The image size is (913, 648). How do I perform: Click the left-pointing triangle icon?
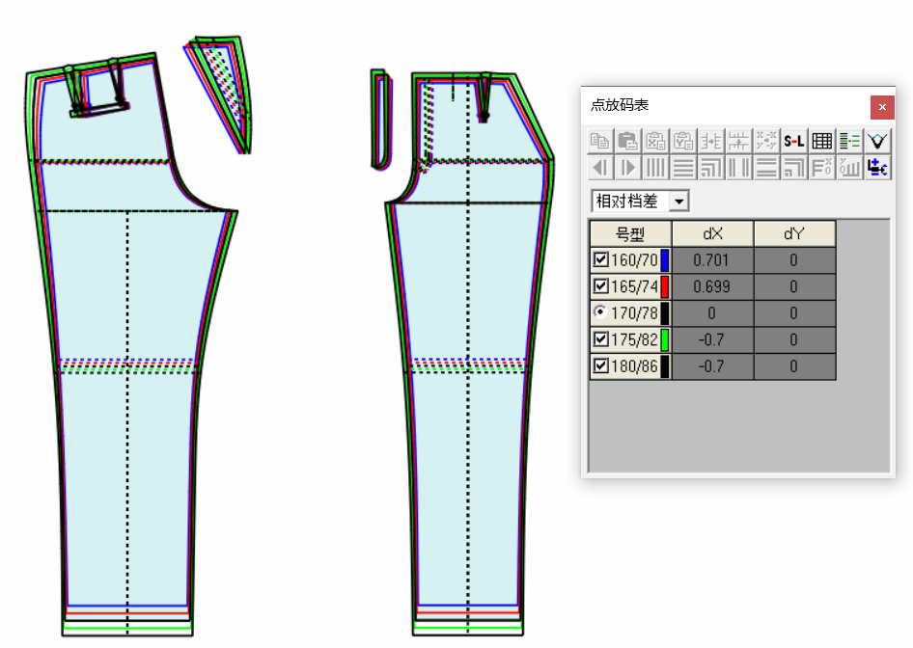point(600,168)
